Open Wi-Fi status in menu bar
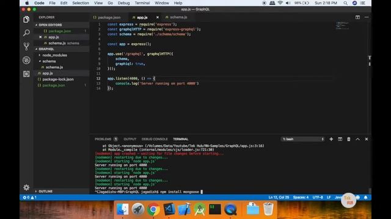Viewport: 391px width, 219px height. coord(280,3)
